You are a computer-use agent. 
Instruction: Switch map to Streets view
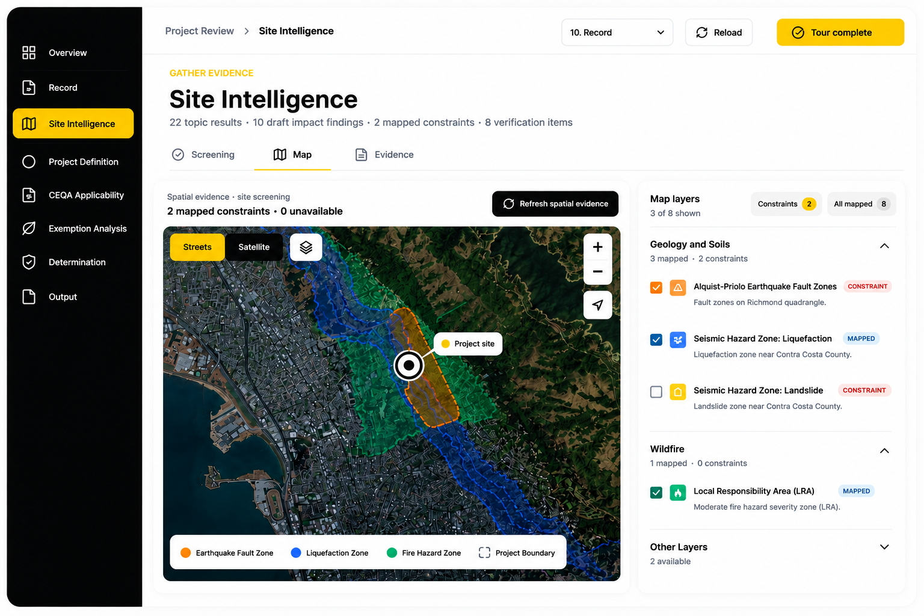pos(197,247)
